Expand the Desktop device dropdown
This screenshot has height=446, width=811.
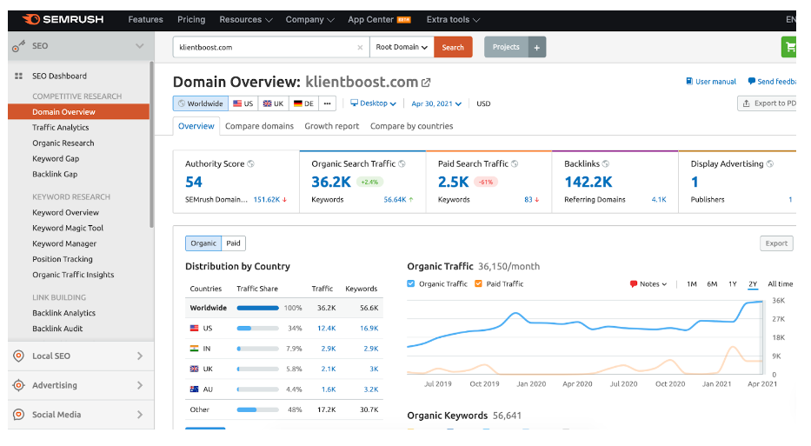(374, 103)
